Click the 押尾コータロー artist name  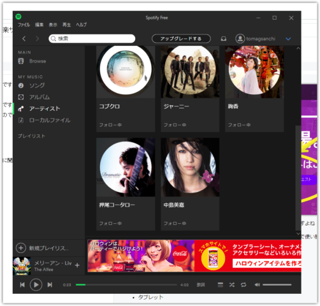(117, 205)
